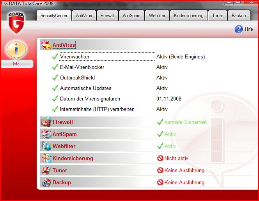Click the Internetinhalte (HTTP) Aktiv status
Image resolution: width=259 pixels, height=201 pixels.
click(162, 109)
